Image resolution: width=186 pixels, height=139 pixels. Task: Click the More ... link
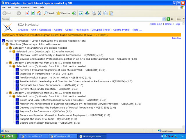pos(137,30)
